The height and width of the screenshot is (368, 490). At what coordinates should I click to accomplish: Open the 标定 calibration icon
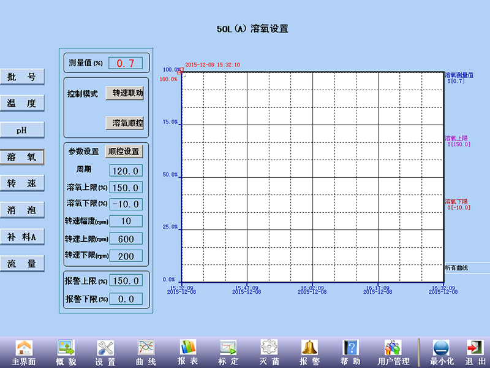[x=228, y=348]
